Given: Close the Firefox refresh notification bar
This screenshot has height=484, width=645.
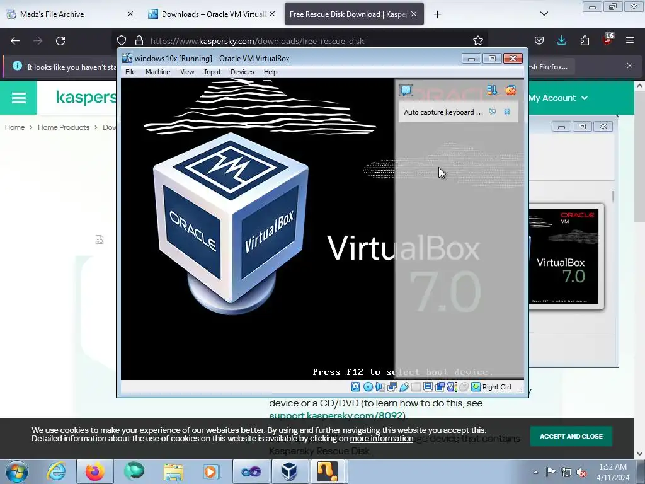Looking at the screenshot, I should (630, 66).
